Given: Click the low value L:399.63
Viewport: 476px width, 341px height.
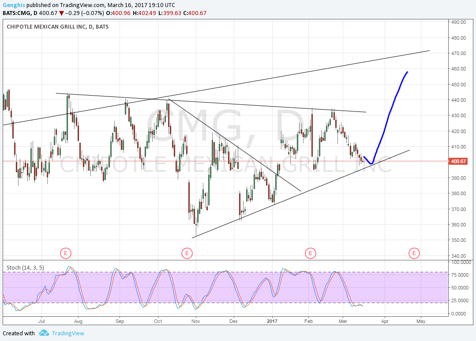Looking at the screenshot, I should pos(170,13).
